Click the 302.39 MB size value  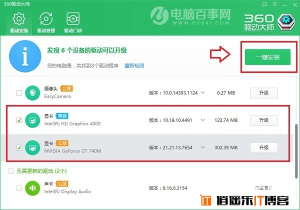pos(226,147)
